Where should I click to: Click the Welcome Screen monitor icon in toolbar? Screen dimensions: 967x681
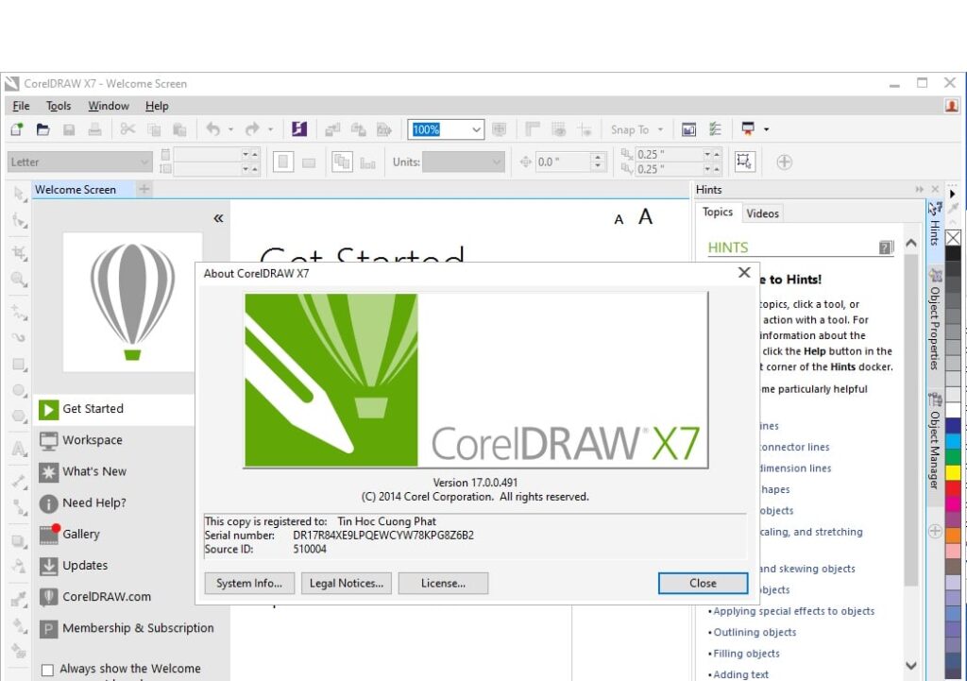tap(688, 129)
